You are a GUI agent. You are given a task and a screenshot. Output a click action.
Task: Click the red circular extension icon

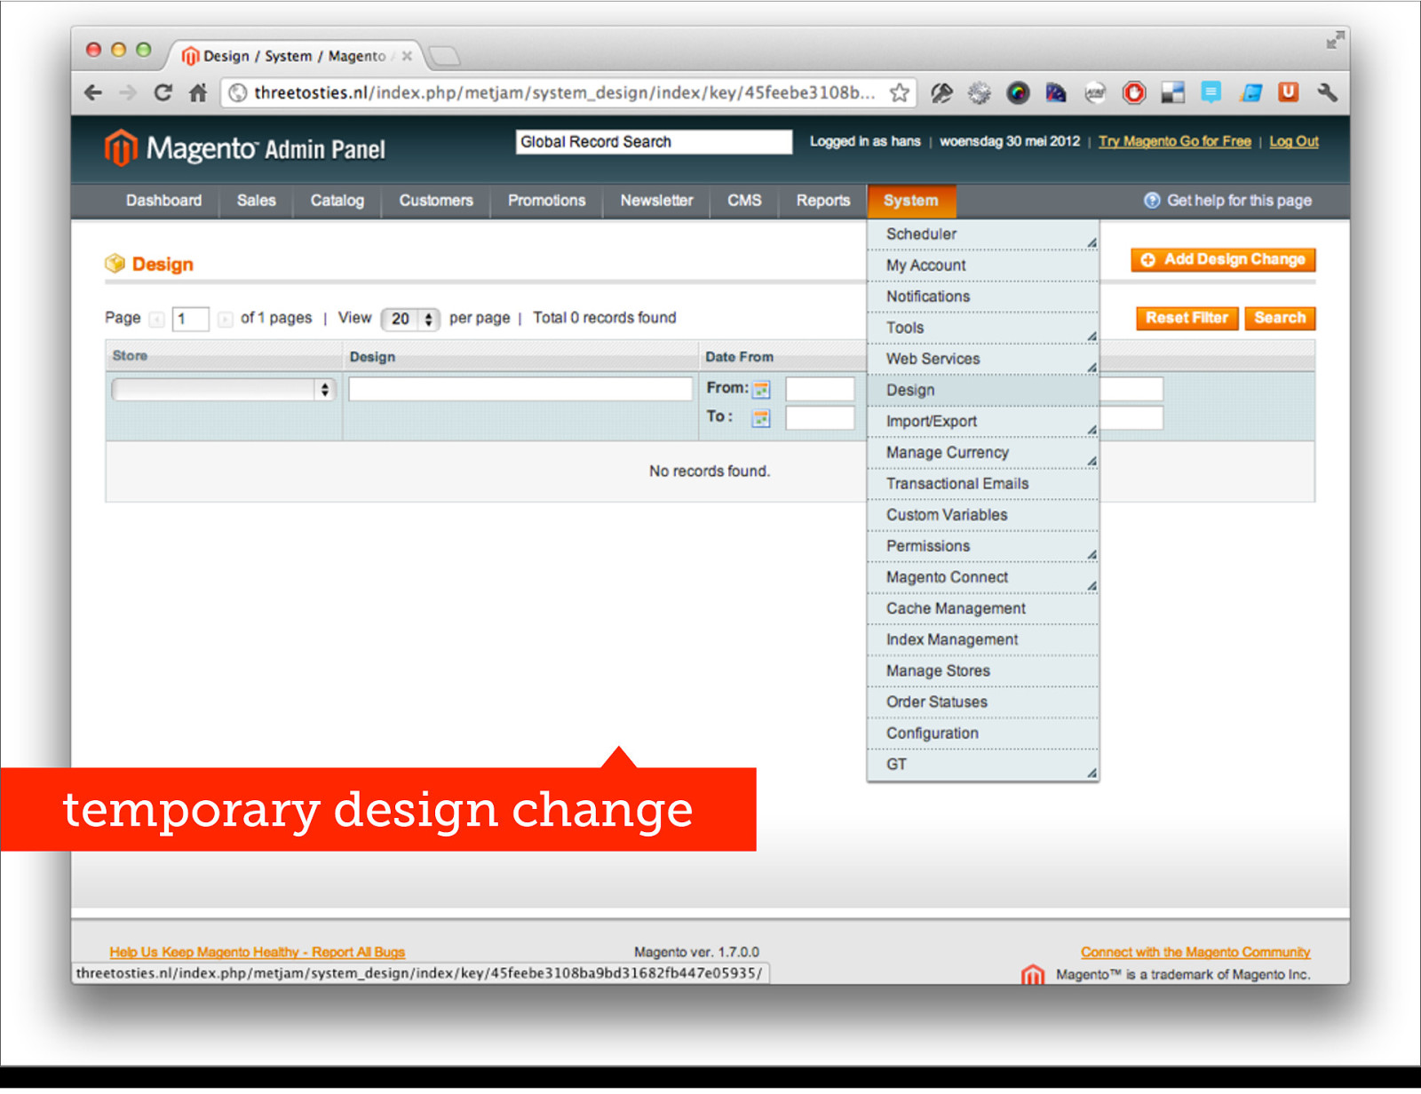pyautogui.click(x=1134, y=92)
